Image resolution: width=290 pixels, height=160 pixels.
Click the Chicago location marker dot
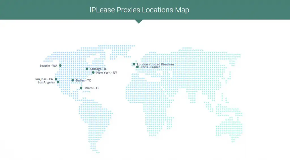87,69
